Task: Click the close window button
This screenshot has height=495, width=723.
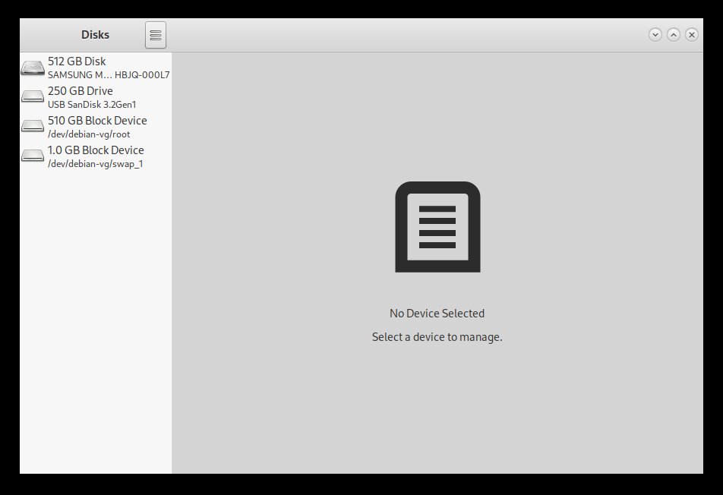Action: [x=691, y=34]
